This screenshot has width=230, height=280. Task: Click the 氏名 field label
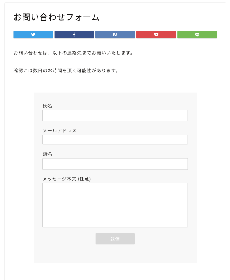click(x=46, y=106)
